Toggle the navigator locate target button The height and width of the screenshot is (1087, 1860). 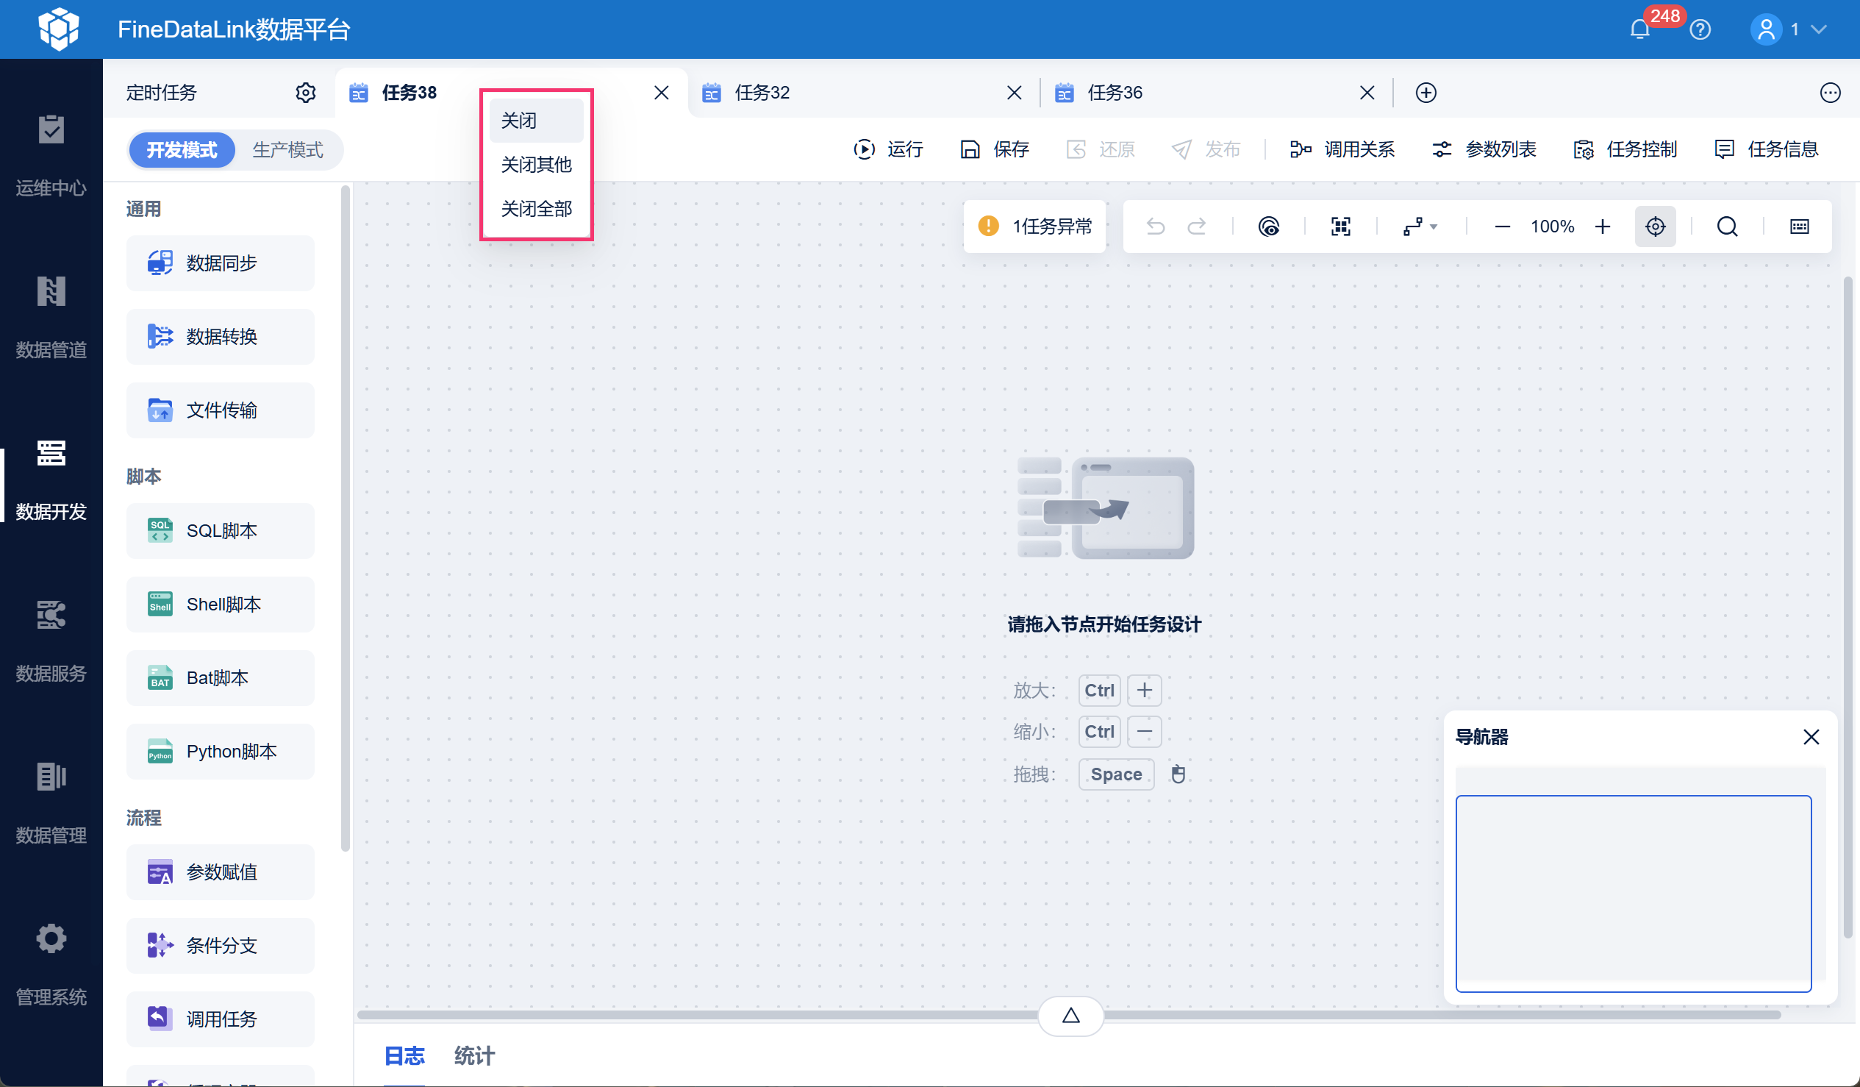1655,227
